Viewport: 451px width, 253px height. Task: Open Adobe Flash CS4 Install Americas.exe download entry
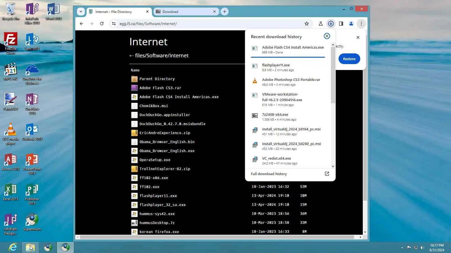[x=288, y=50]
